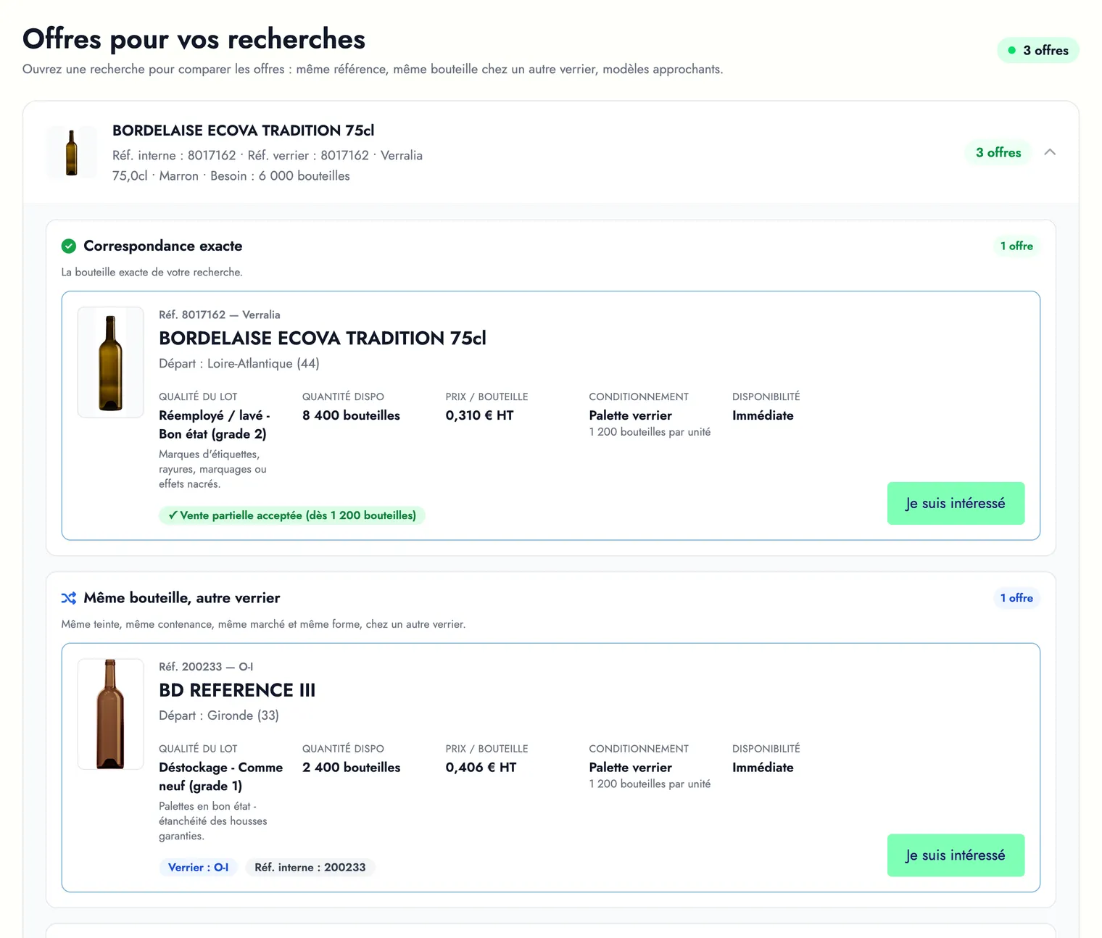Click the offer title 'BD REFERENCE III'

(x=237, y=690)
